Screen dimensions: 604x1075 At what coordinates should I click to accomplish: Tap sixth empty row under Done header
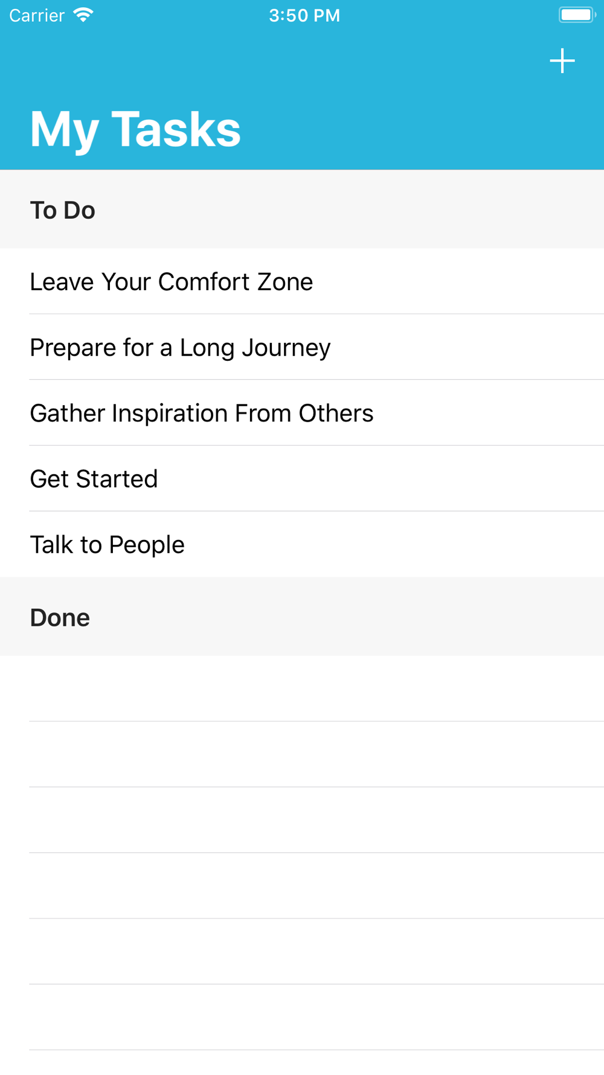[302, 1018]
